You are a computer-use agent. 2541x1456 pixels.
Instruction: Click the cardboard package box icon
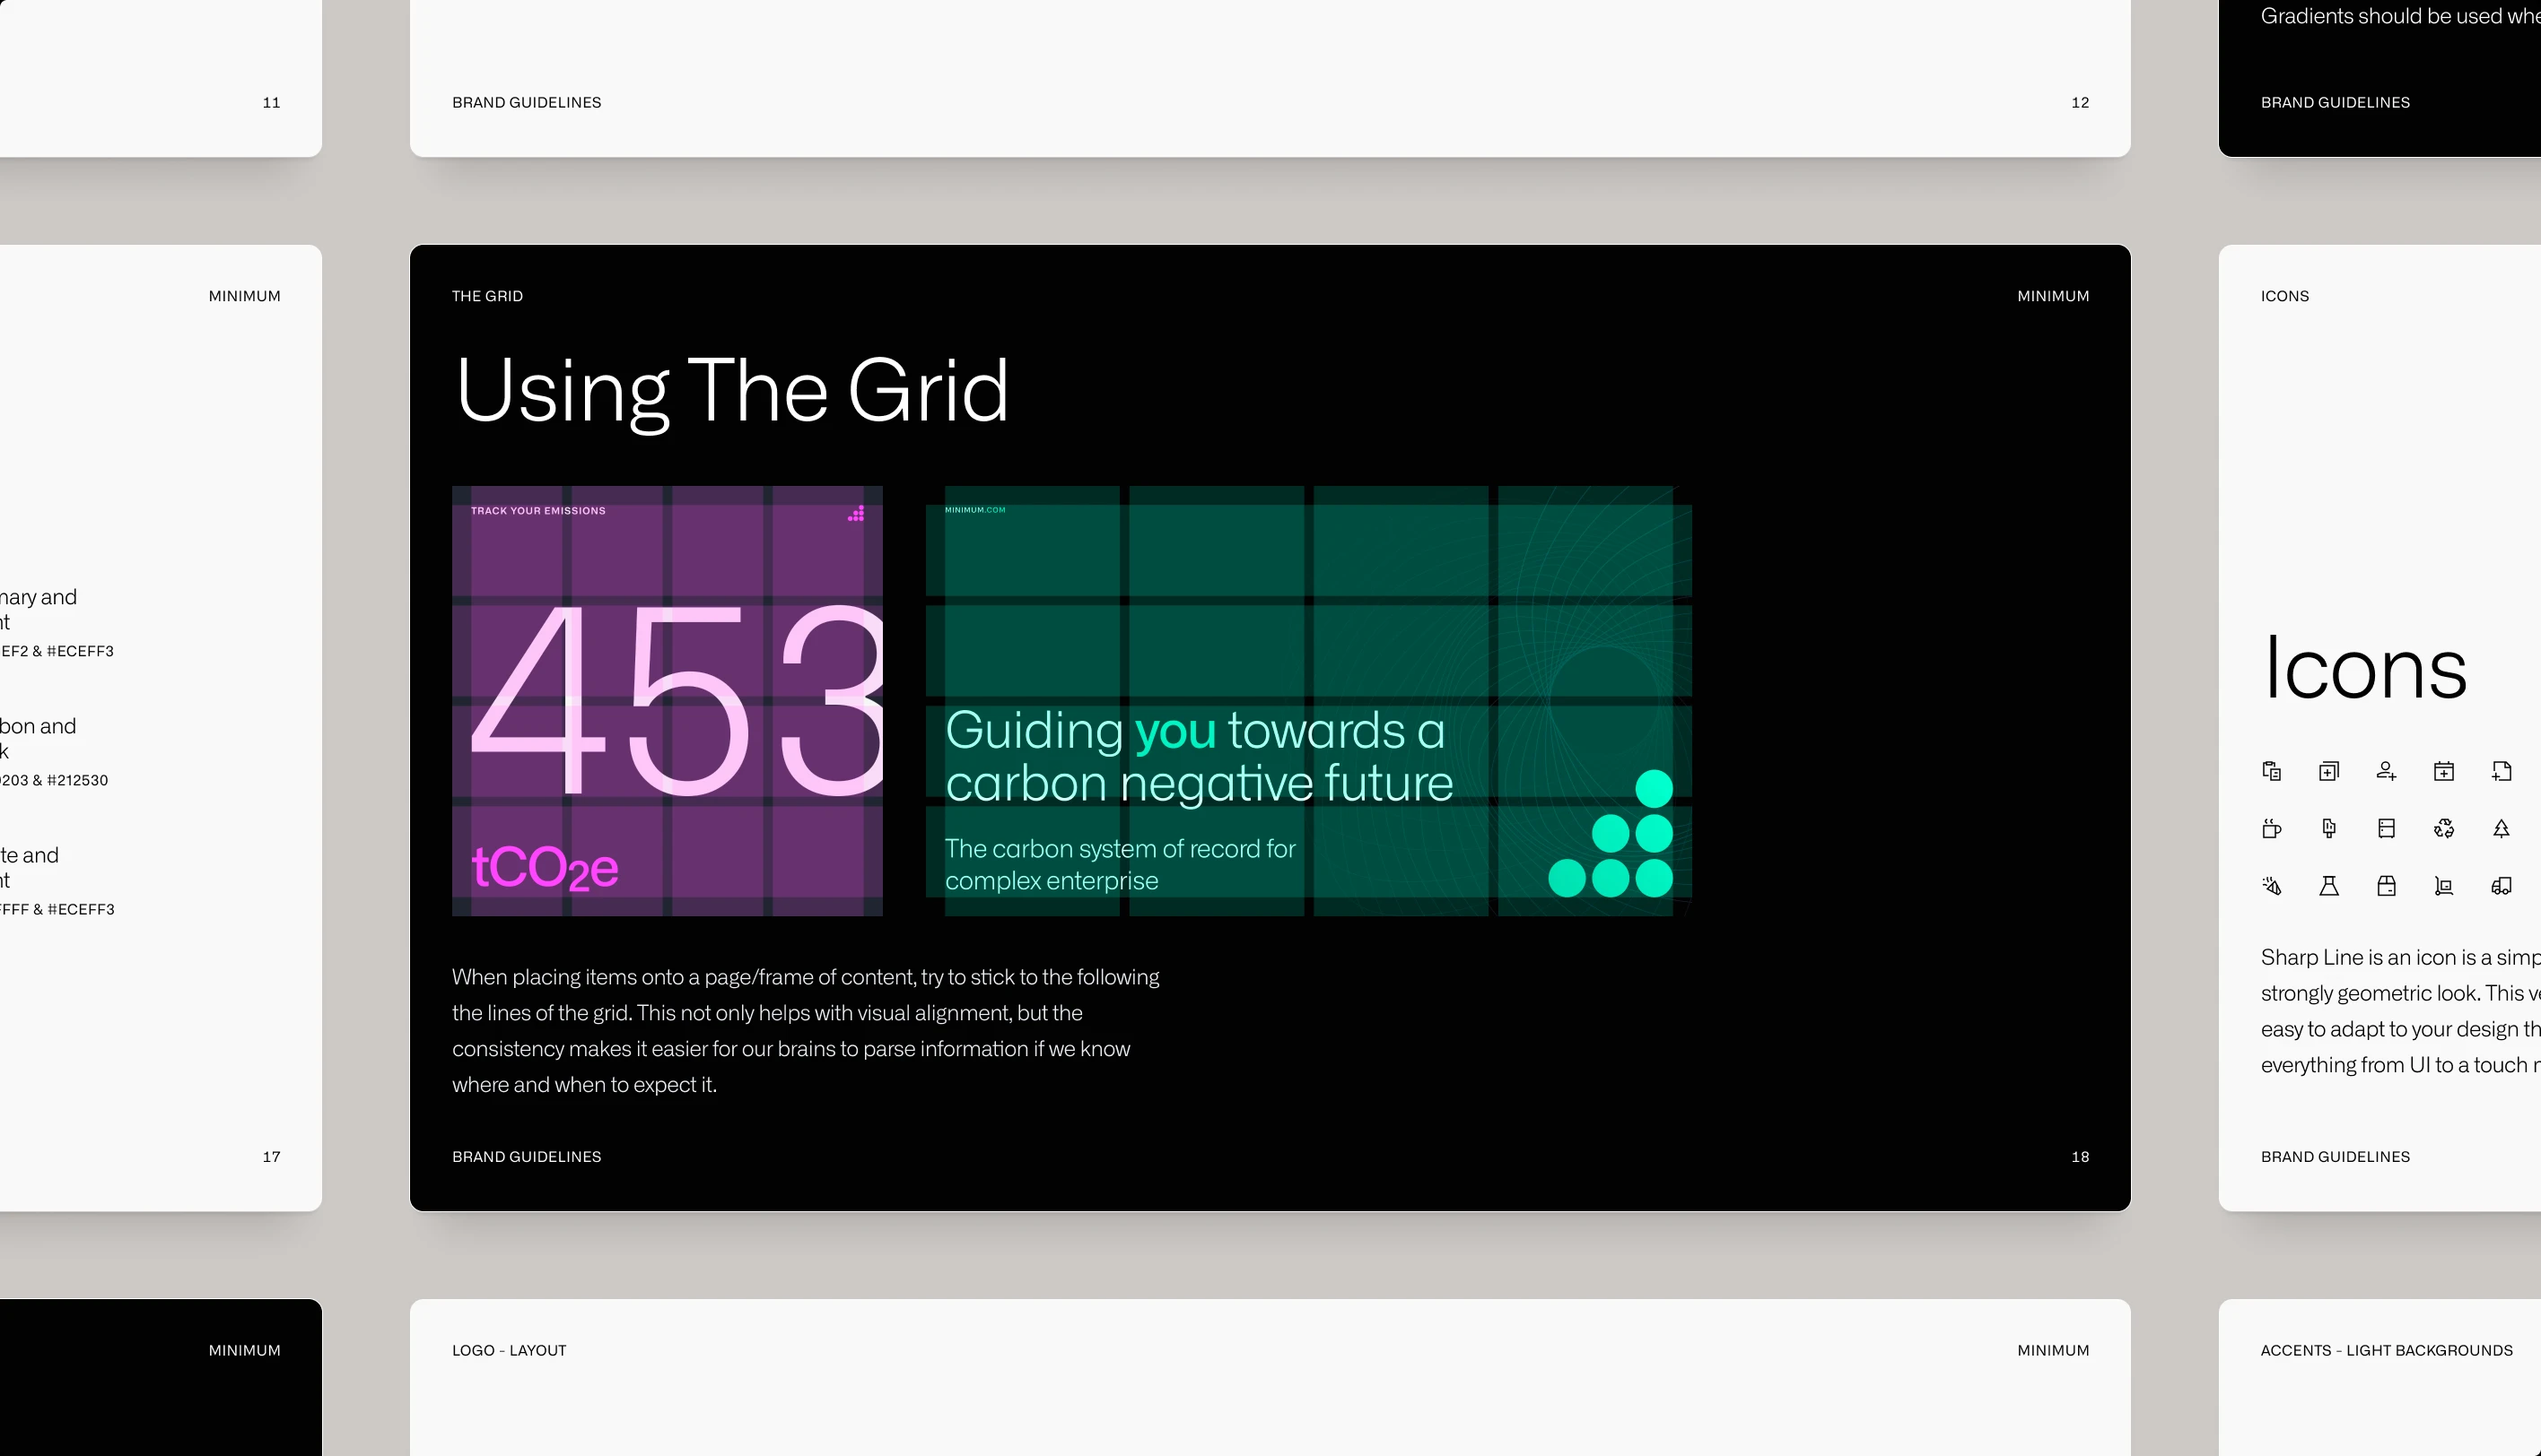click(x=2386, y=886)
